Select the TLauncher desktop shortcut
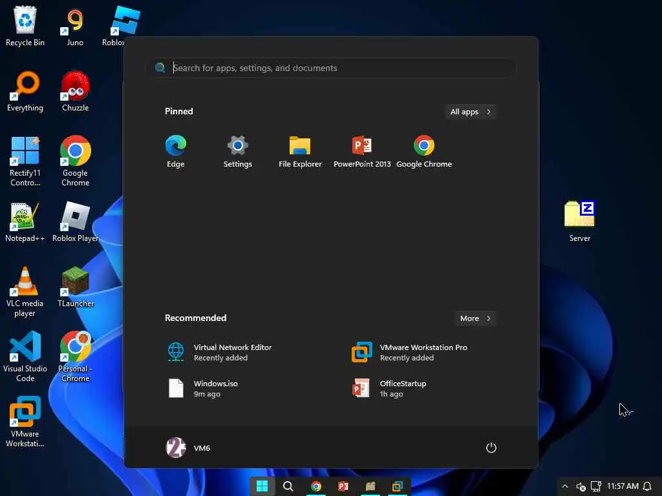This screenshot has height=496, width=662. click(75, 287)
